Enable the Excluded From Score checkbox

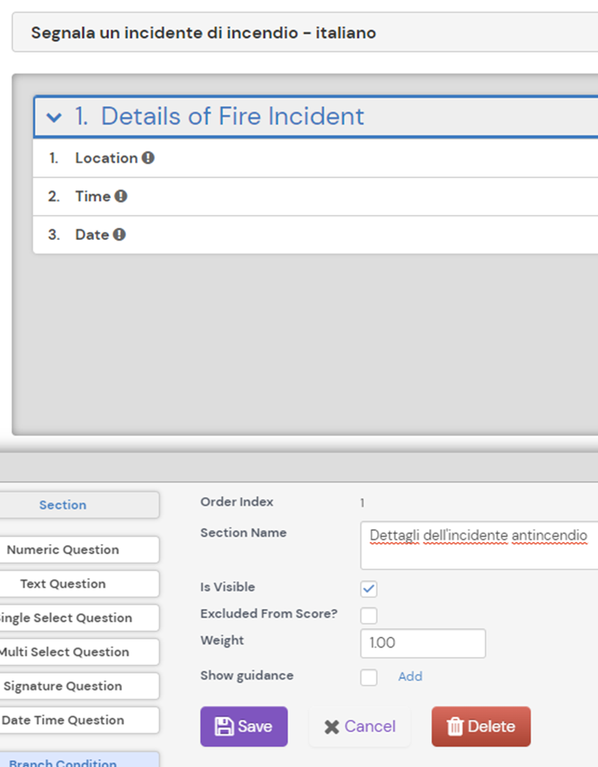click(x=369, y=616)
